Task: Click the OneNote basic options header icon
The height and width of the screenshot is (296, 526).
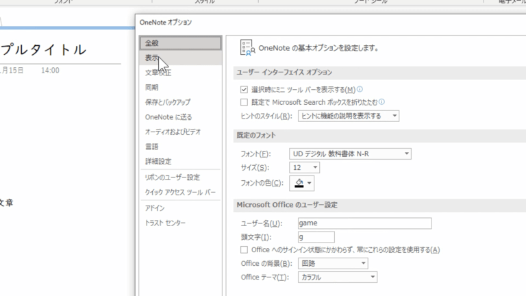Action: pos(247,47)
